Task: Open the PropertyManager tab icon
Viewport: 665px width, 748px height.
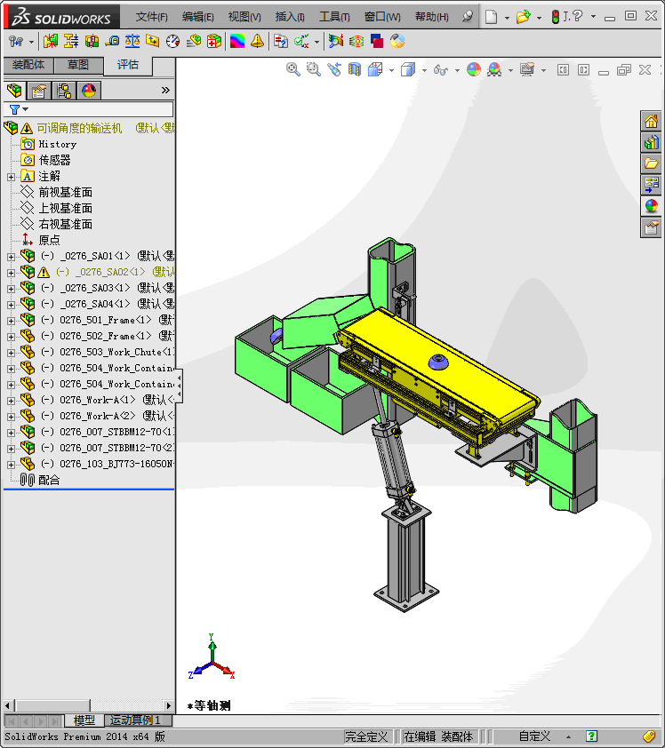Action: pyautogui.click(x=39, y=90)
